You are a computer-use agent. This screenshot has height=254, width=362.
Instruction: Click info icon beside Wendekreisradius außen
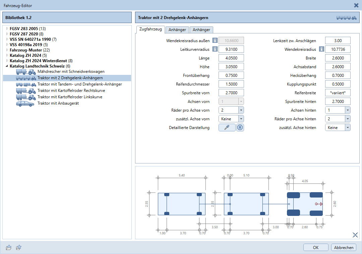[215, 40]
